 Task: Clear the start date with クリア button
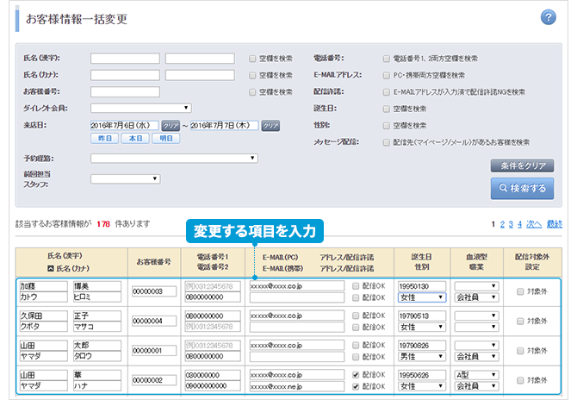coord(170,126)
